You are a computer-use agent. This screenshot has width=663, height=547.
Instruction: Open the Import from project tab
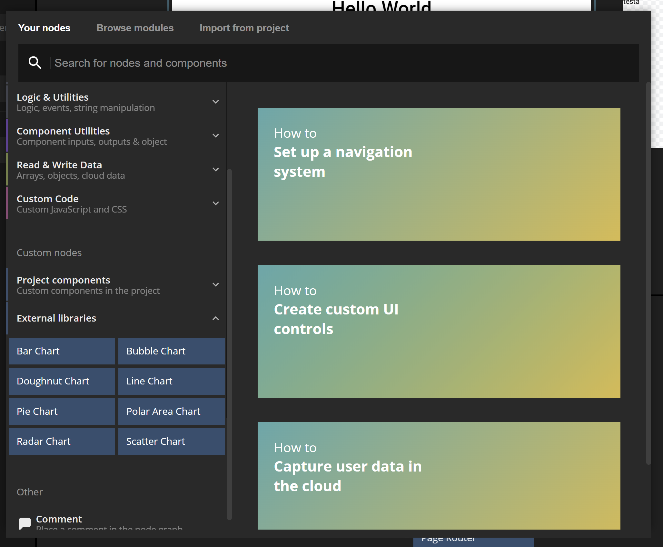tap(244, 28)
